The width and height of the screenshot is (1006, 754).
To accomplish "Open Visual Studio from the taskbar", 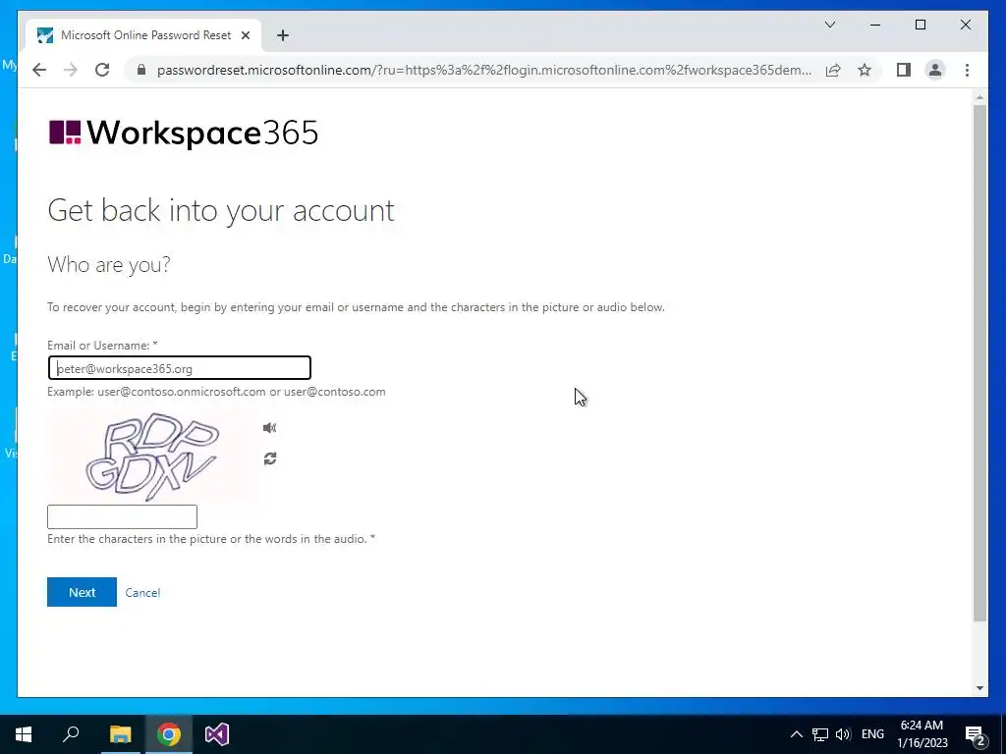I will pos(217,734).
